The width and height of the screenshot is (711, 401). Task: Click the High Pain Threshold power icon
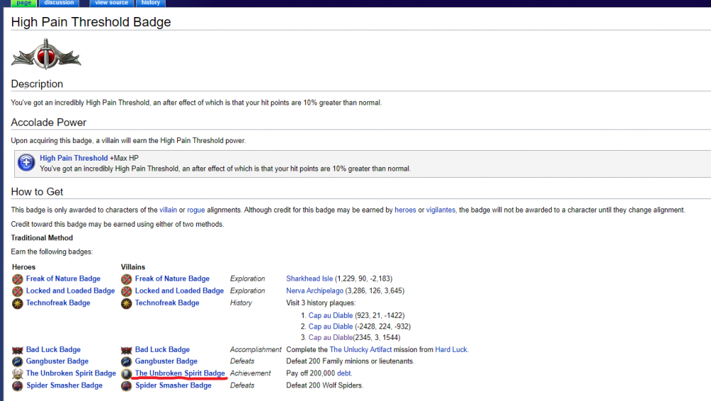(x=26, y=163)
